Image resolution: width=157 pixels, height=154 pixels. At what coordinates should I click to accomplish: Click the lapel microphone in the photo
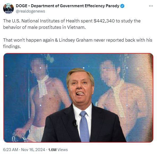click(x=75, y=123)
